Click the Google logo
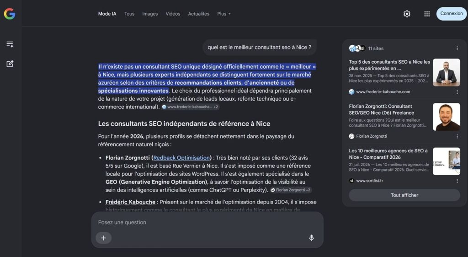The width and height of the screenshot is (468, 257). pyautogui.click(x=10, y=14)
